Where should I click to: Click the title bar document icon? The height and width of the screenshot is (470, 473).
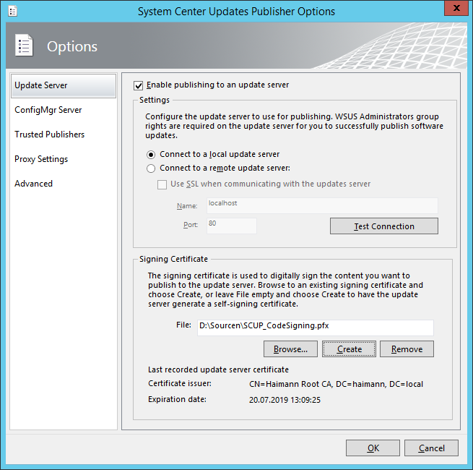point(13,12)
